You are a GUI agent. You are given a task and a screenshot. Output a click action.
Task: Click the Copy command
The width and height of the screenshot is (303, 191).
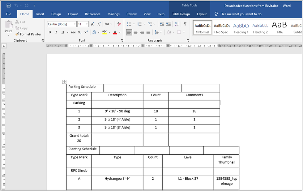(21, 28)
